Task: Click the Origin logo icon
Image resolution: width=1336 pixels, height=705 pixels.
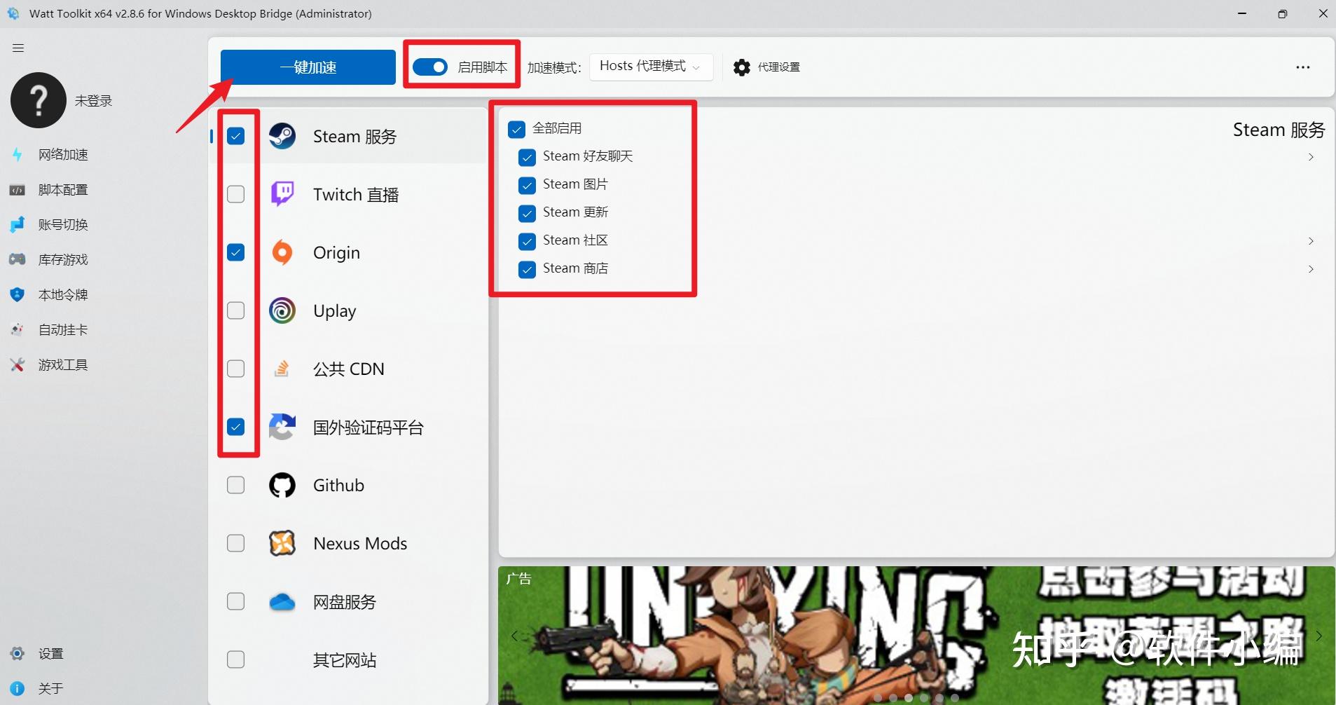Action: coord(282,252)
